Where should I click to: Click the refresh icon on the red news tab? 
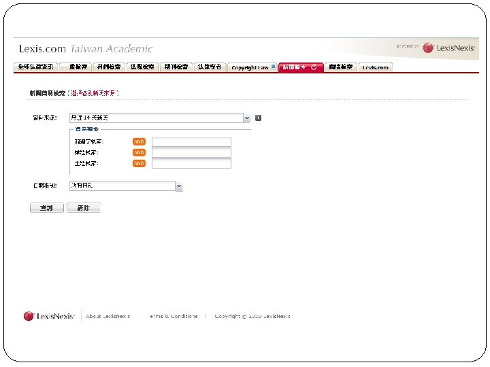pos(314,67)
